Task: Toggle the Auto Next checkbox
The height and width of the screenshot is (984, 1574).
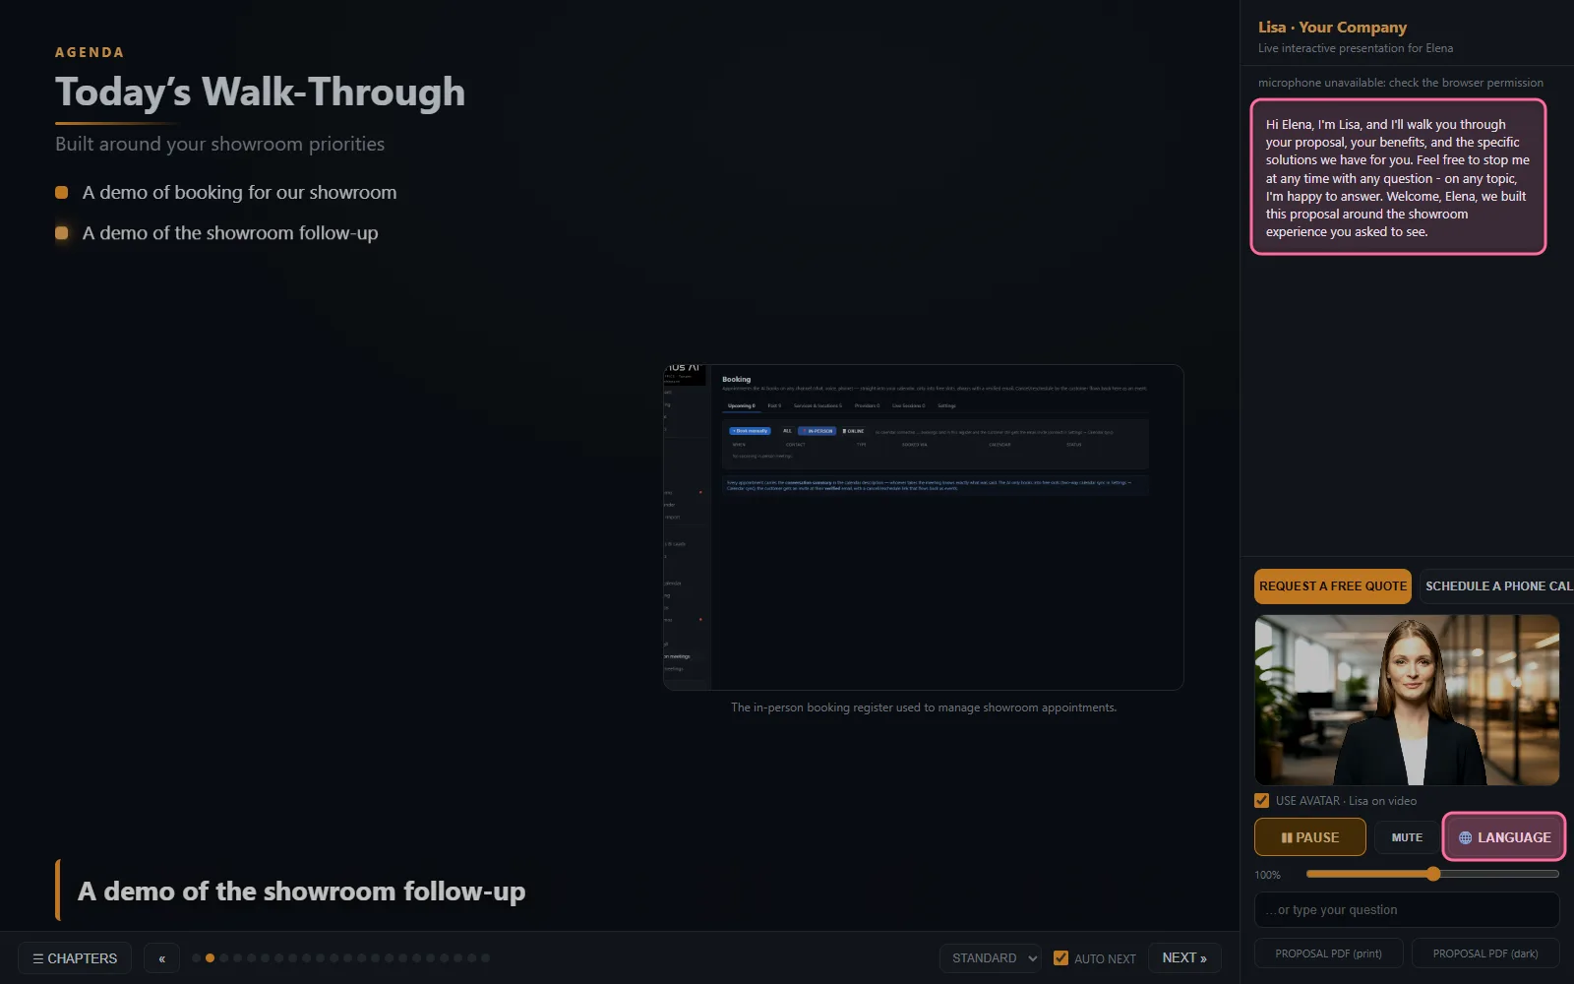Action: pyautogui.click(x=1060, y=958)
